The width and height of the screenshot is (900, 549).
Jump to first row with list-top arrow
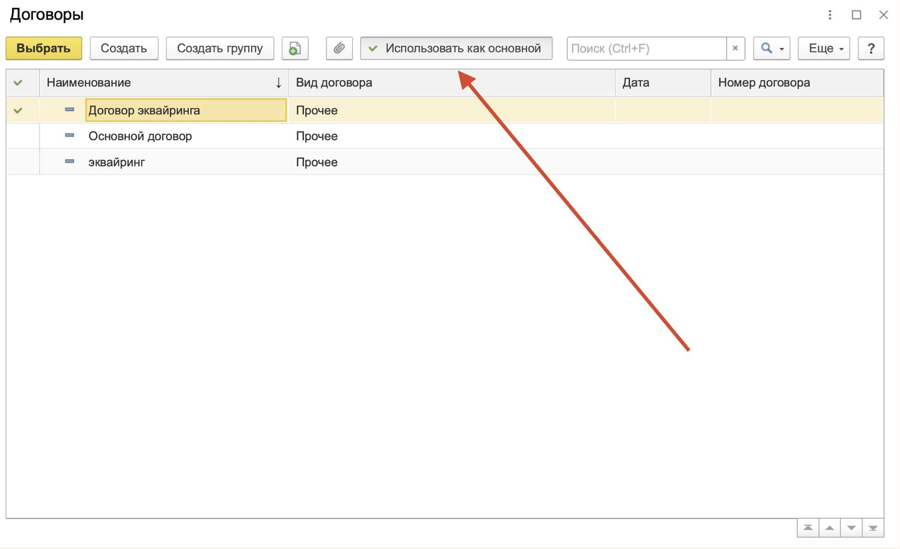tap(808, 528)
